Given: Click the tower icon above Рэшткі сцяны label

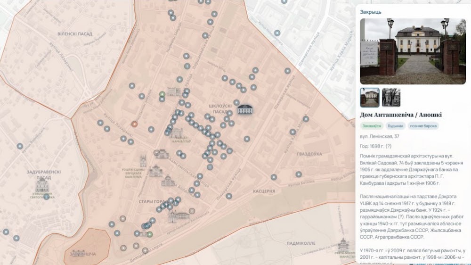Looking at the screenshot, I should click(x=143, y=161).
